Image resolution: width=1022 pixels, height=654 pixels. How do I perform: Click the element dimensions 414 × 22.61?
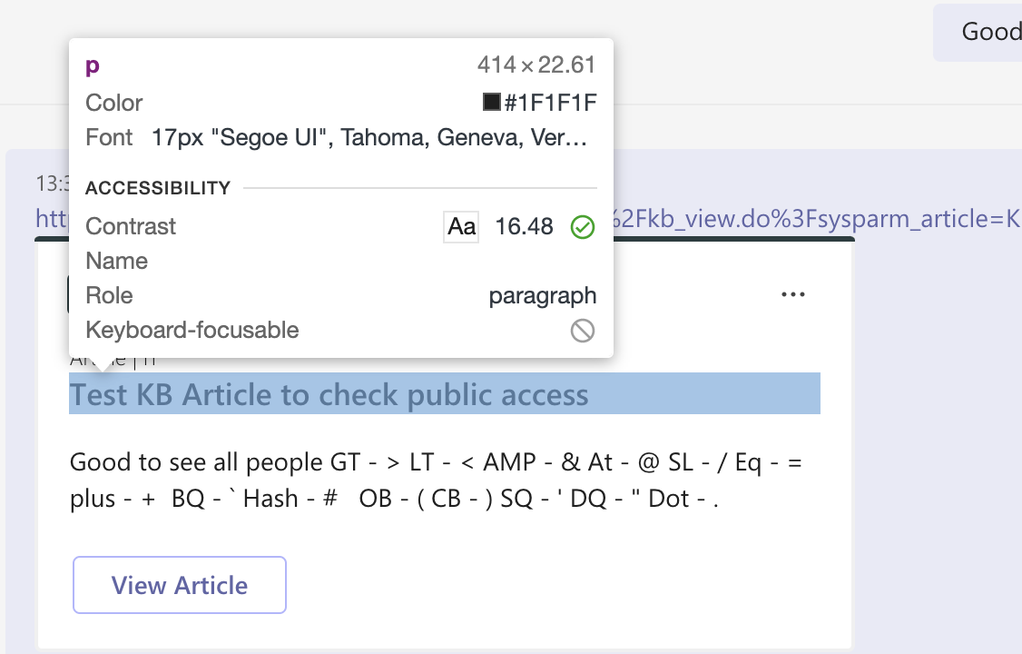[536, 64]
